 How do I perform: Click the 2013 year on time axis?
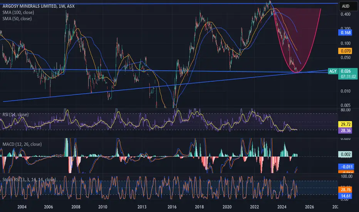(142, 207)
